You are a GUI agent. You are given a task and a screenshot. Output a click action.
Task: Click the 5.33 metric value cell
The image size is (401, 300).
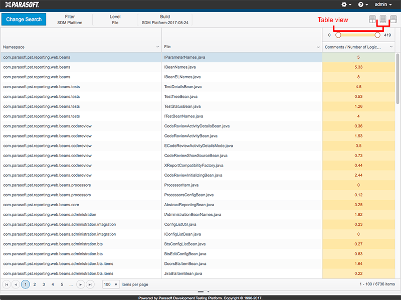click(x=358, y=67)
